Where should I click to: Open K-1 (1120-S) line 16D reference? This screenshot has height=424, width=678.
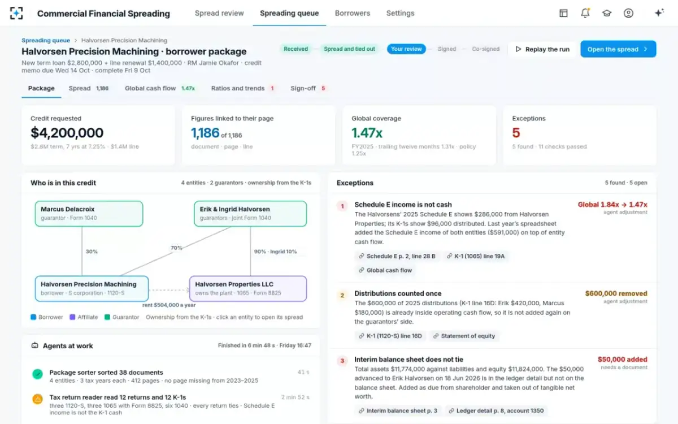click(x=390, y=336)
